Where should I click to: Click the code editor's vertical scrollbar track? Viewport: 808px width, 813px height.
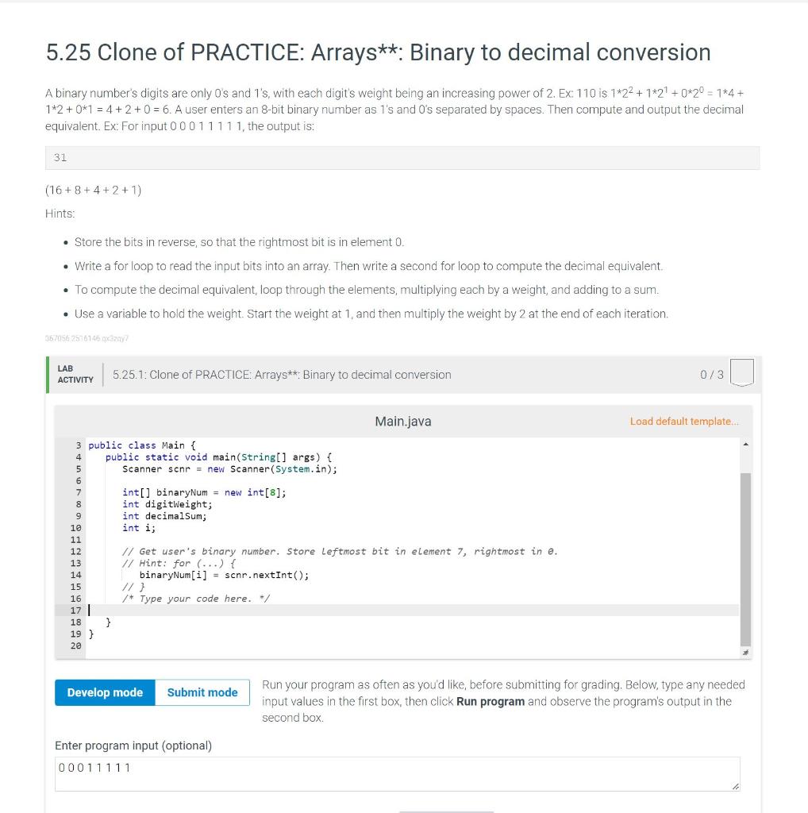[x=744, y=556]
